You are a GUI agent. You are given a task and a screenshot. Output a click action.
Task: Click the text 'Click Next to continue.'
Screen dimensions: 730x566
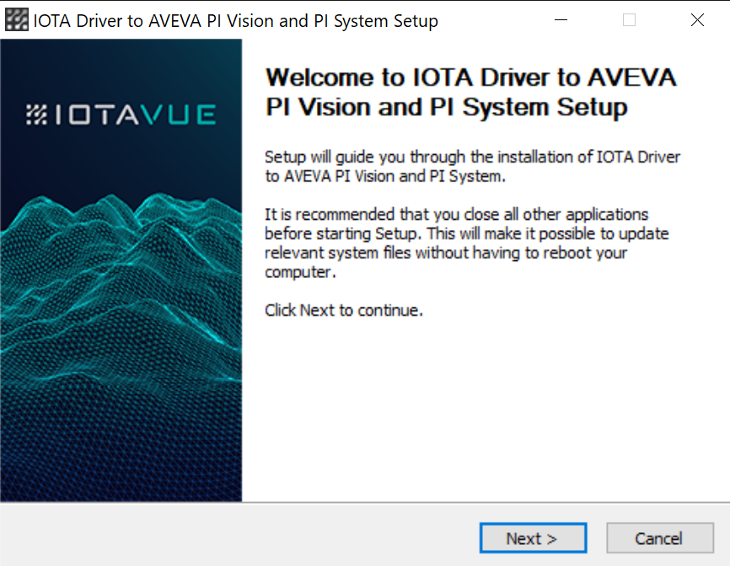point(344,310)
